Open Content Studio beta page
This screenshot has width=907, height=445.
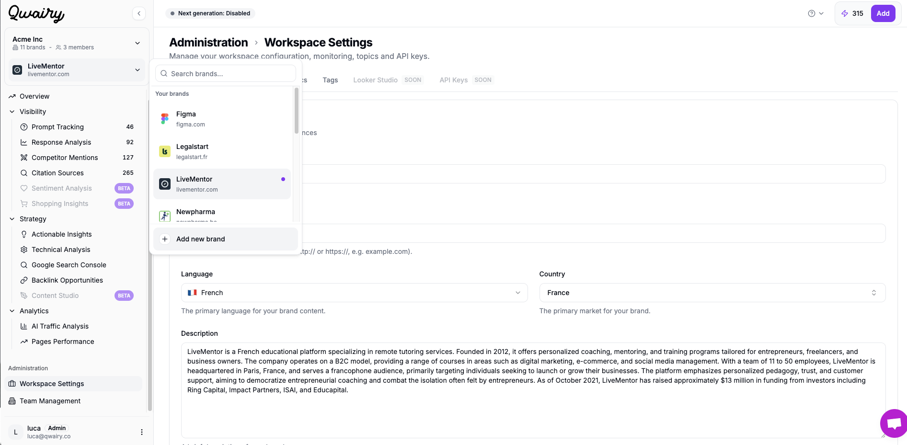tap(77, 296)
